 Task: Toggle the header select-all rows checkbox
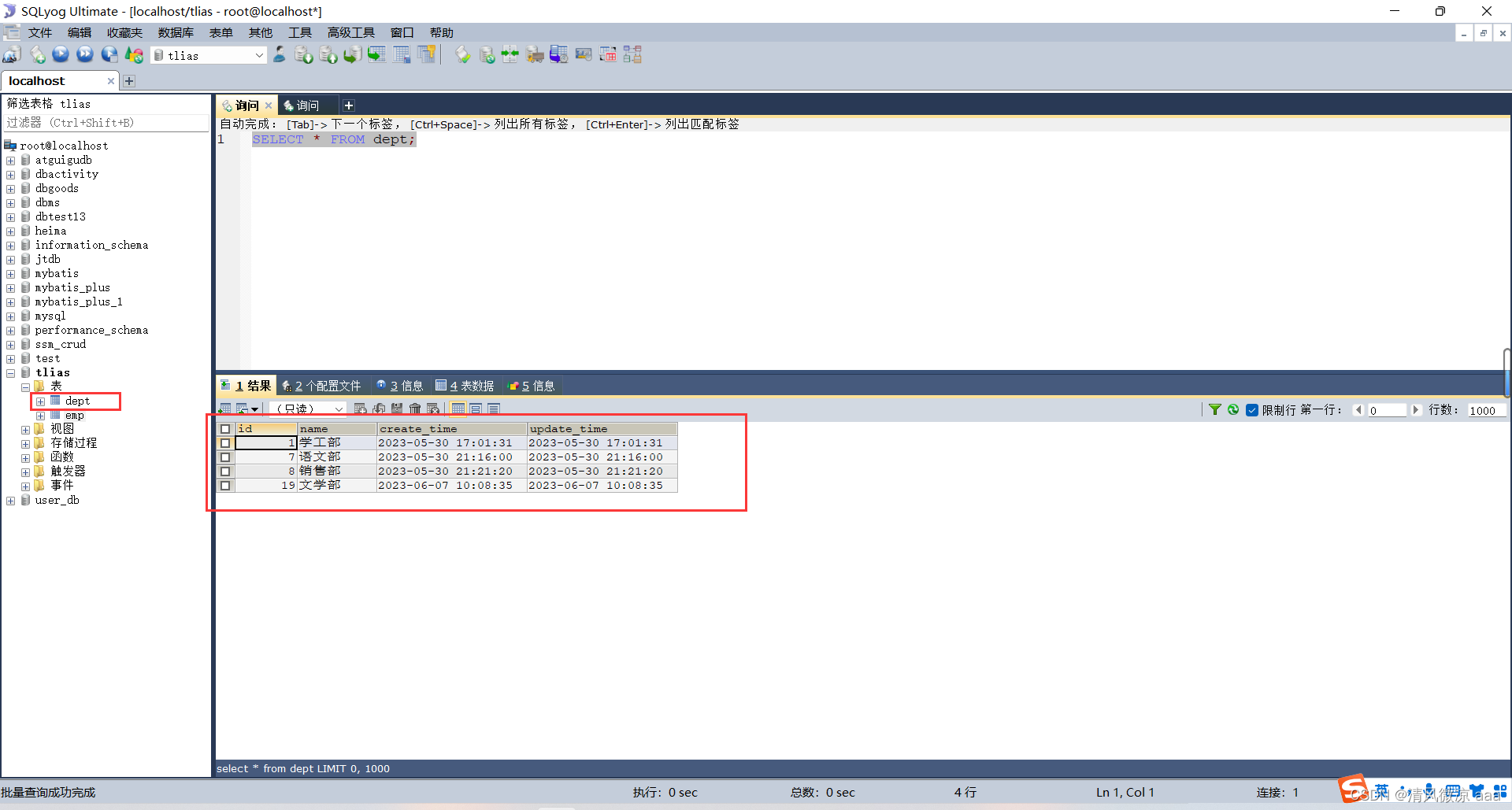coord(225,429)
